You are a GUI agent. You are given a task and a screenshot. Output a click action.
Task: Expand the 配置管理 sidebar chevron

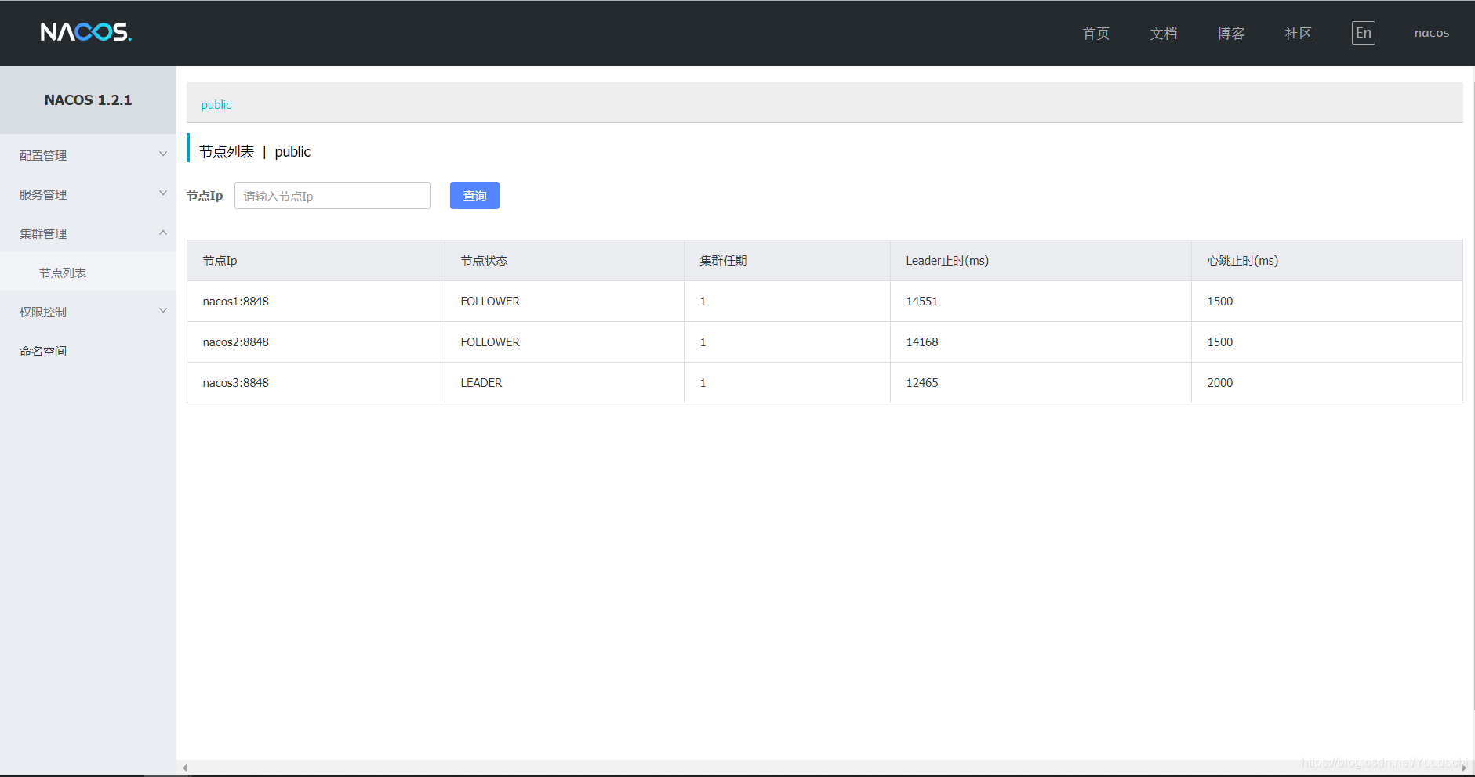163,154
